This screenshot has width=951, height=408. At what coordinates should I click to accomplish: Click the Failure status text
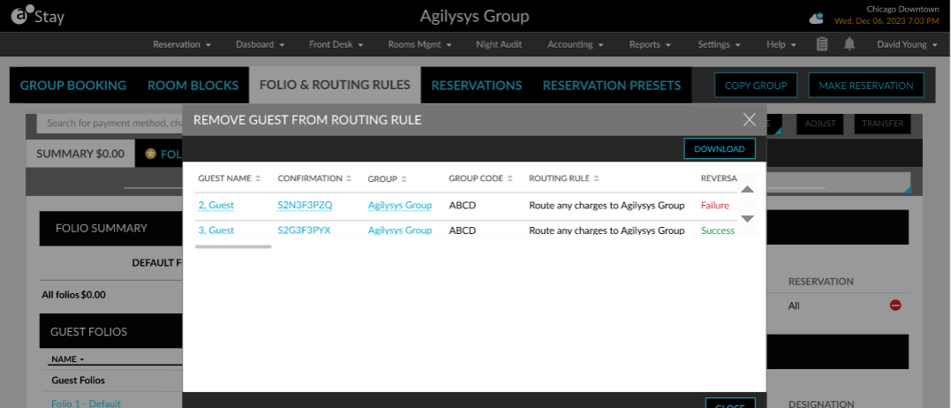pyautogui.click(x=715, y=206)
